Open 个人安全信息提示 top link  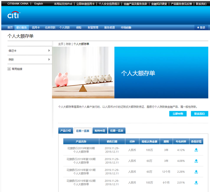coord(109,4)
